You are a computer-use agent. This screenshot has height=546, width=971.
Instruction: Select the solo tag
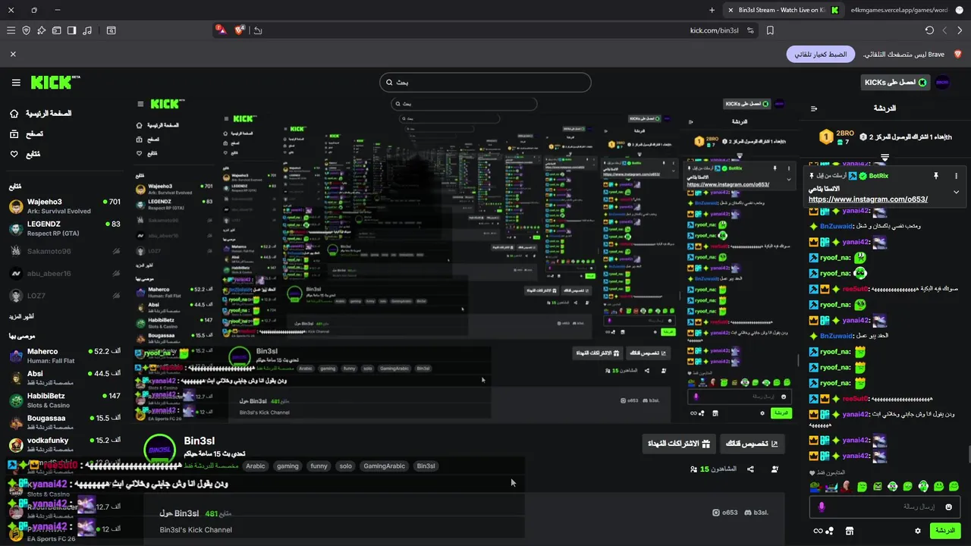pos(346,466)
